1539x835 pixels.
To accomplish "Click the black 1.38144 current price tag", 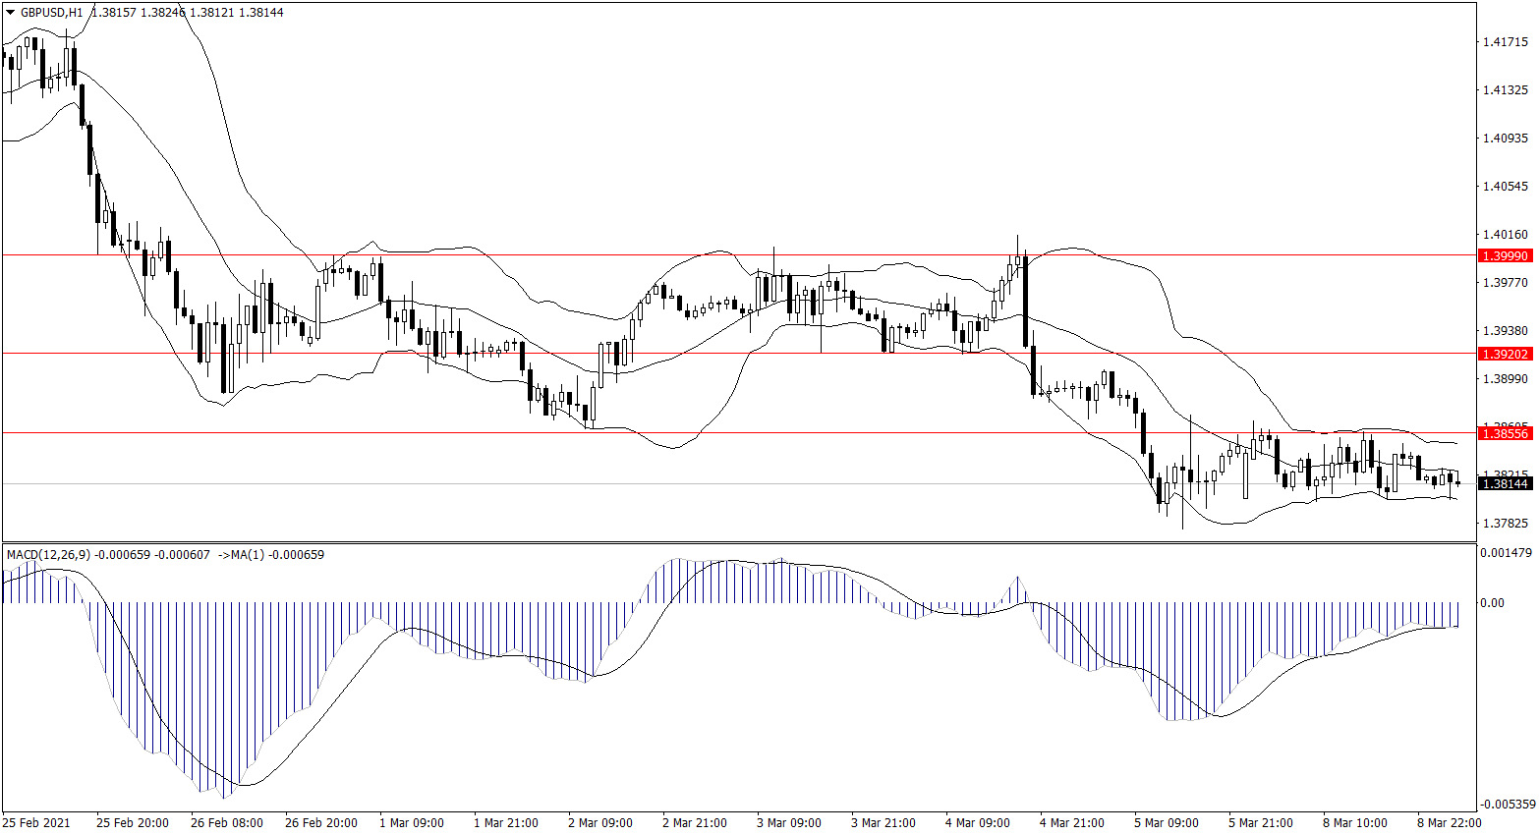I will point(1505,483).
